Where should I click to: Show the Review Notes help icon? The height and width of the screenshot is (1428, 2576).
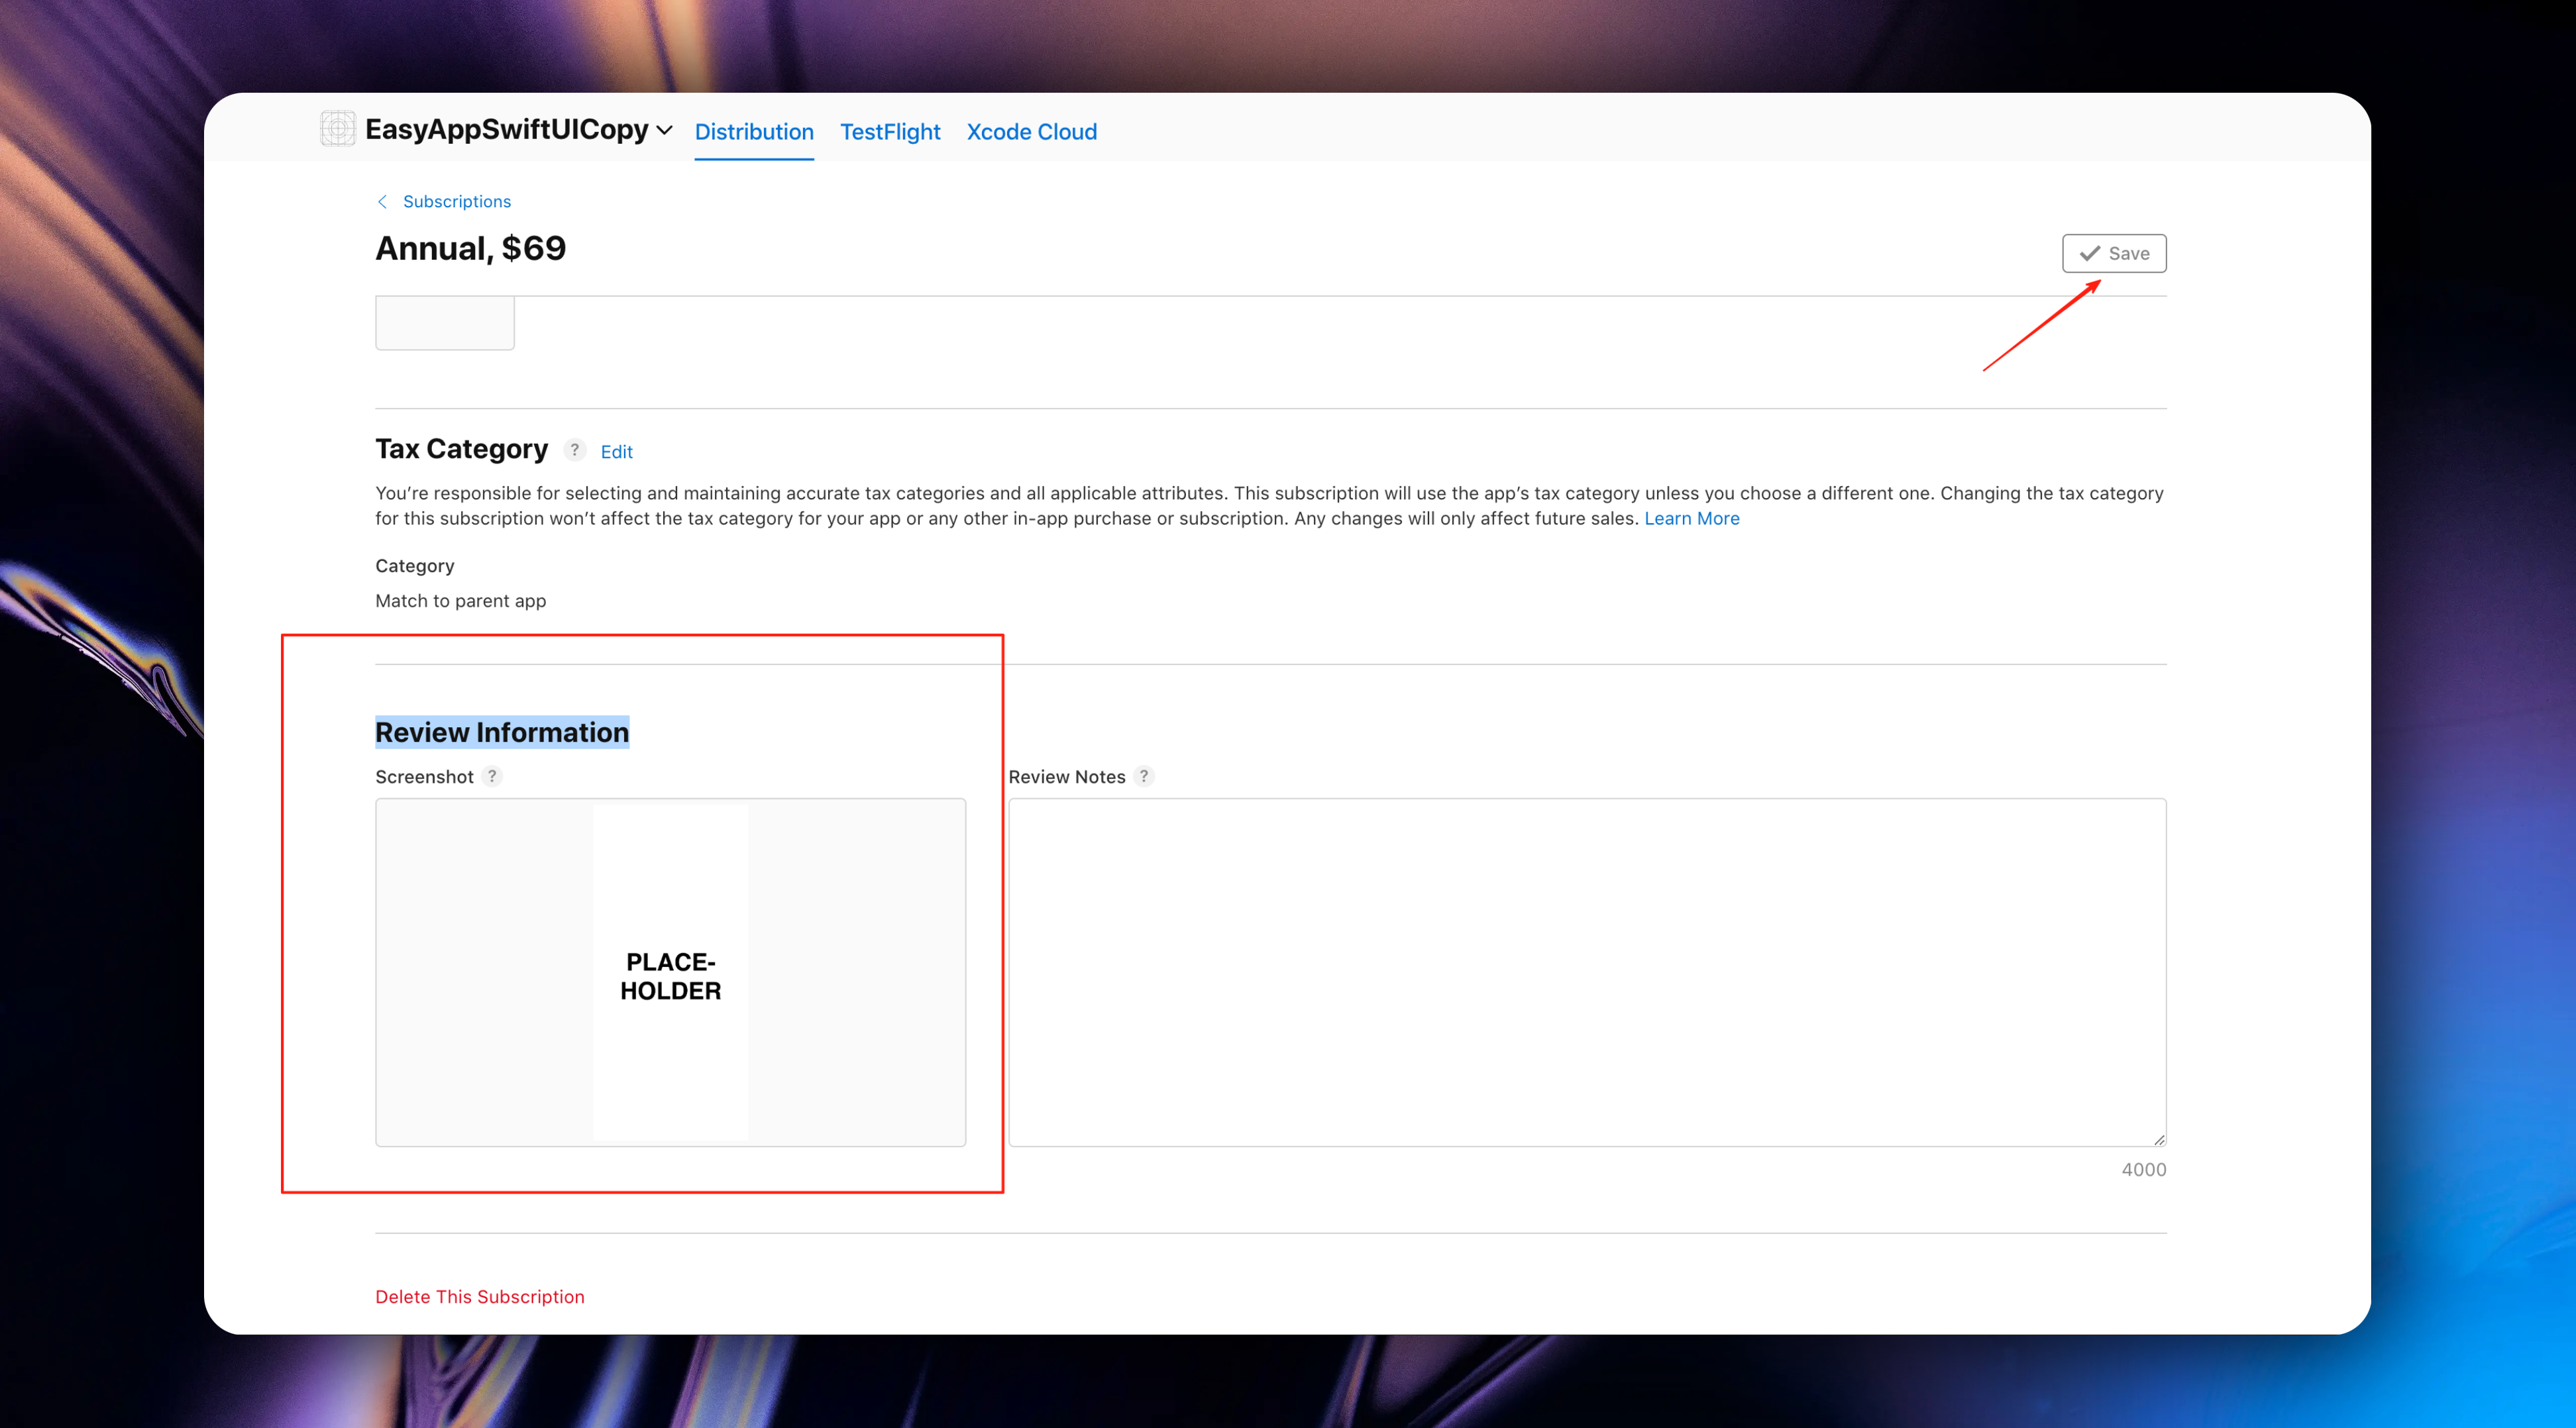click(1144, 776)
